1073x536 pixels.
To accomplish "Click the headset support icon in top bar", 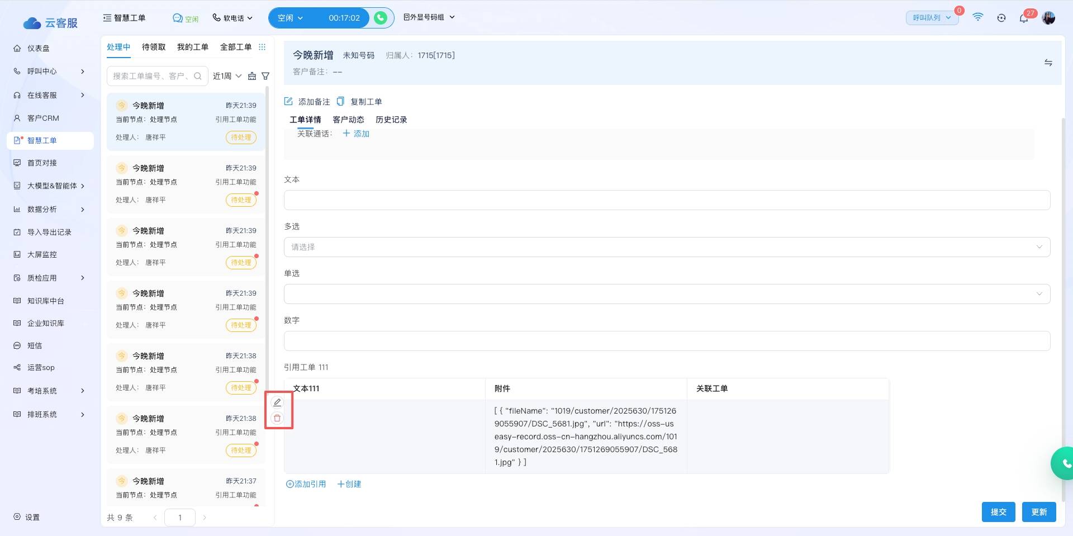I will coord(1001,18).
